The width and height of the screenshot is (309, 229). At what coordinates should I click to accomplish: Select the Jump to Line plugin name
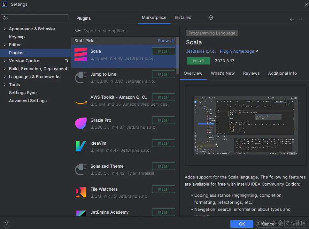coord(103,74)
